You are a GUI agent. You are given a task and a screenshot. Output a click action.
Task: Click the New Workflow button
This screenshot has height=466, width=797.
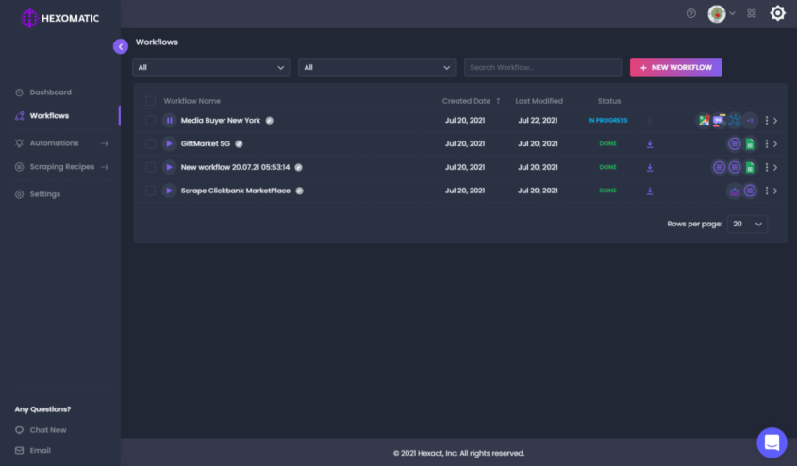click(675, 68)
